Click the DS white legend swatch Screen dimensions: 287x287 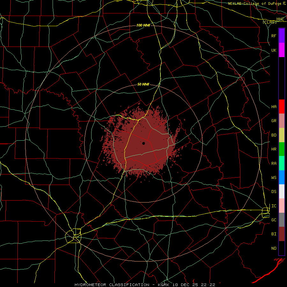(282, 191)
